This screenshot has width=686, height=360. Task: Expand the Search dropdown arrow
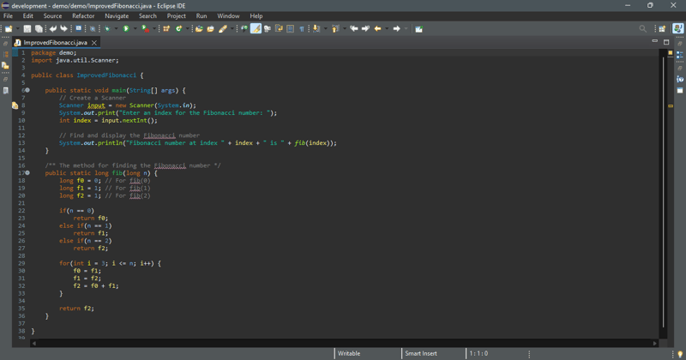pyautogui.click(x=232, y=29)
